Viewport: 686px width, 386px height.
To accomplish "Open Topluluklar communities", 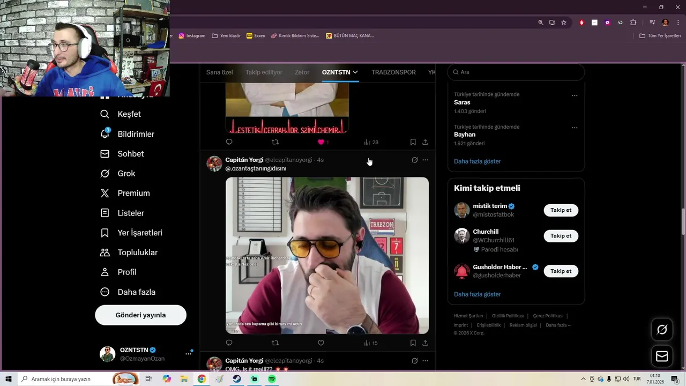I will click(x=129, y=253).
